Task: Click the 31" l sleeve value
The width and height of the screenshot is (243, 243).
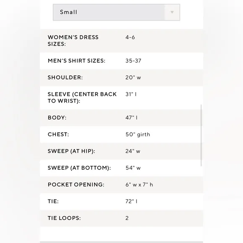Action: coord(131,94)
